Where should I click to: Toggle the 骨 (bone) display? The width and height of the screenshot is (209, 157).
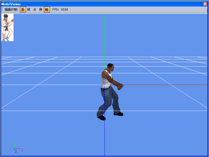point(41,10)
